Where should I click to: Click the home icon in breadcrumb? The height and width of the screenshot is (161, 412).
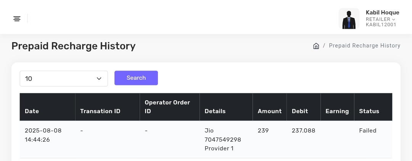tap(316, 46)
